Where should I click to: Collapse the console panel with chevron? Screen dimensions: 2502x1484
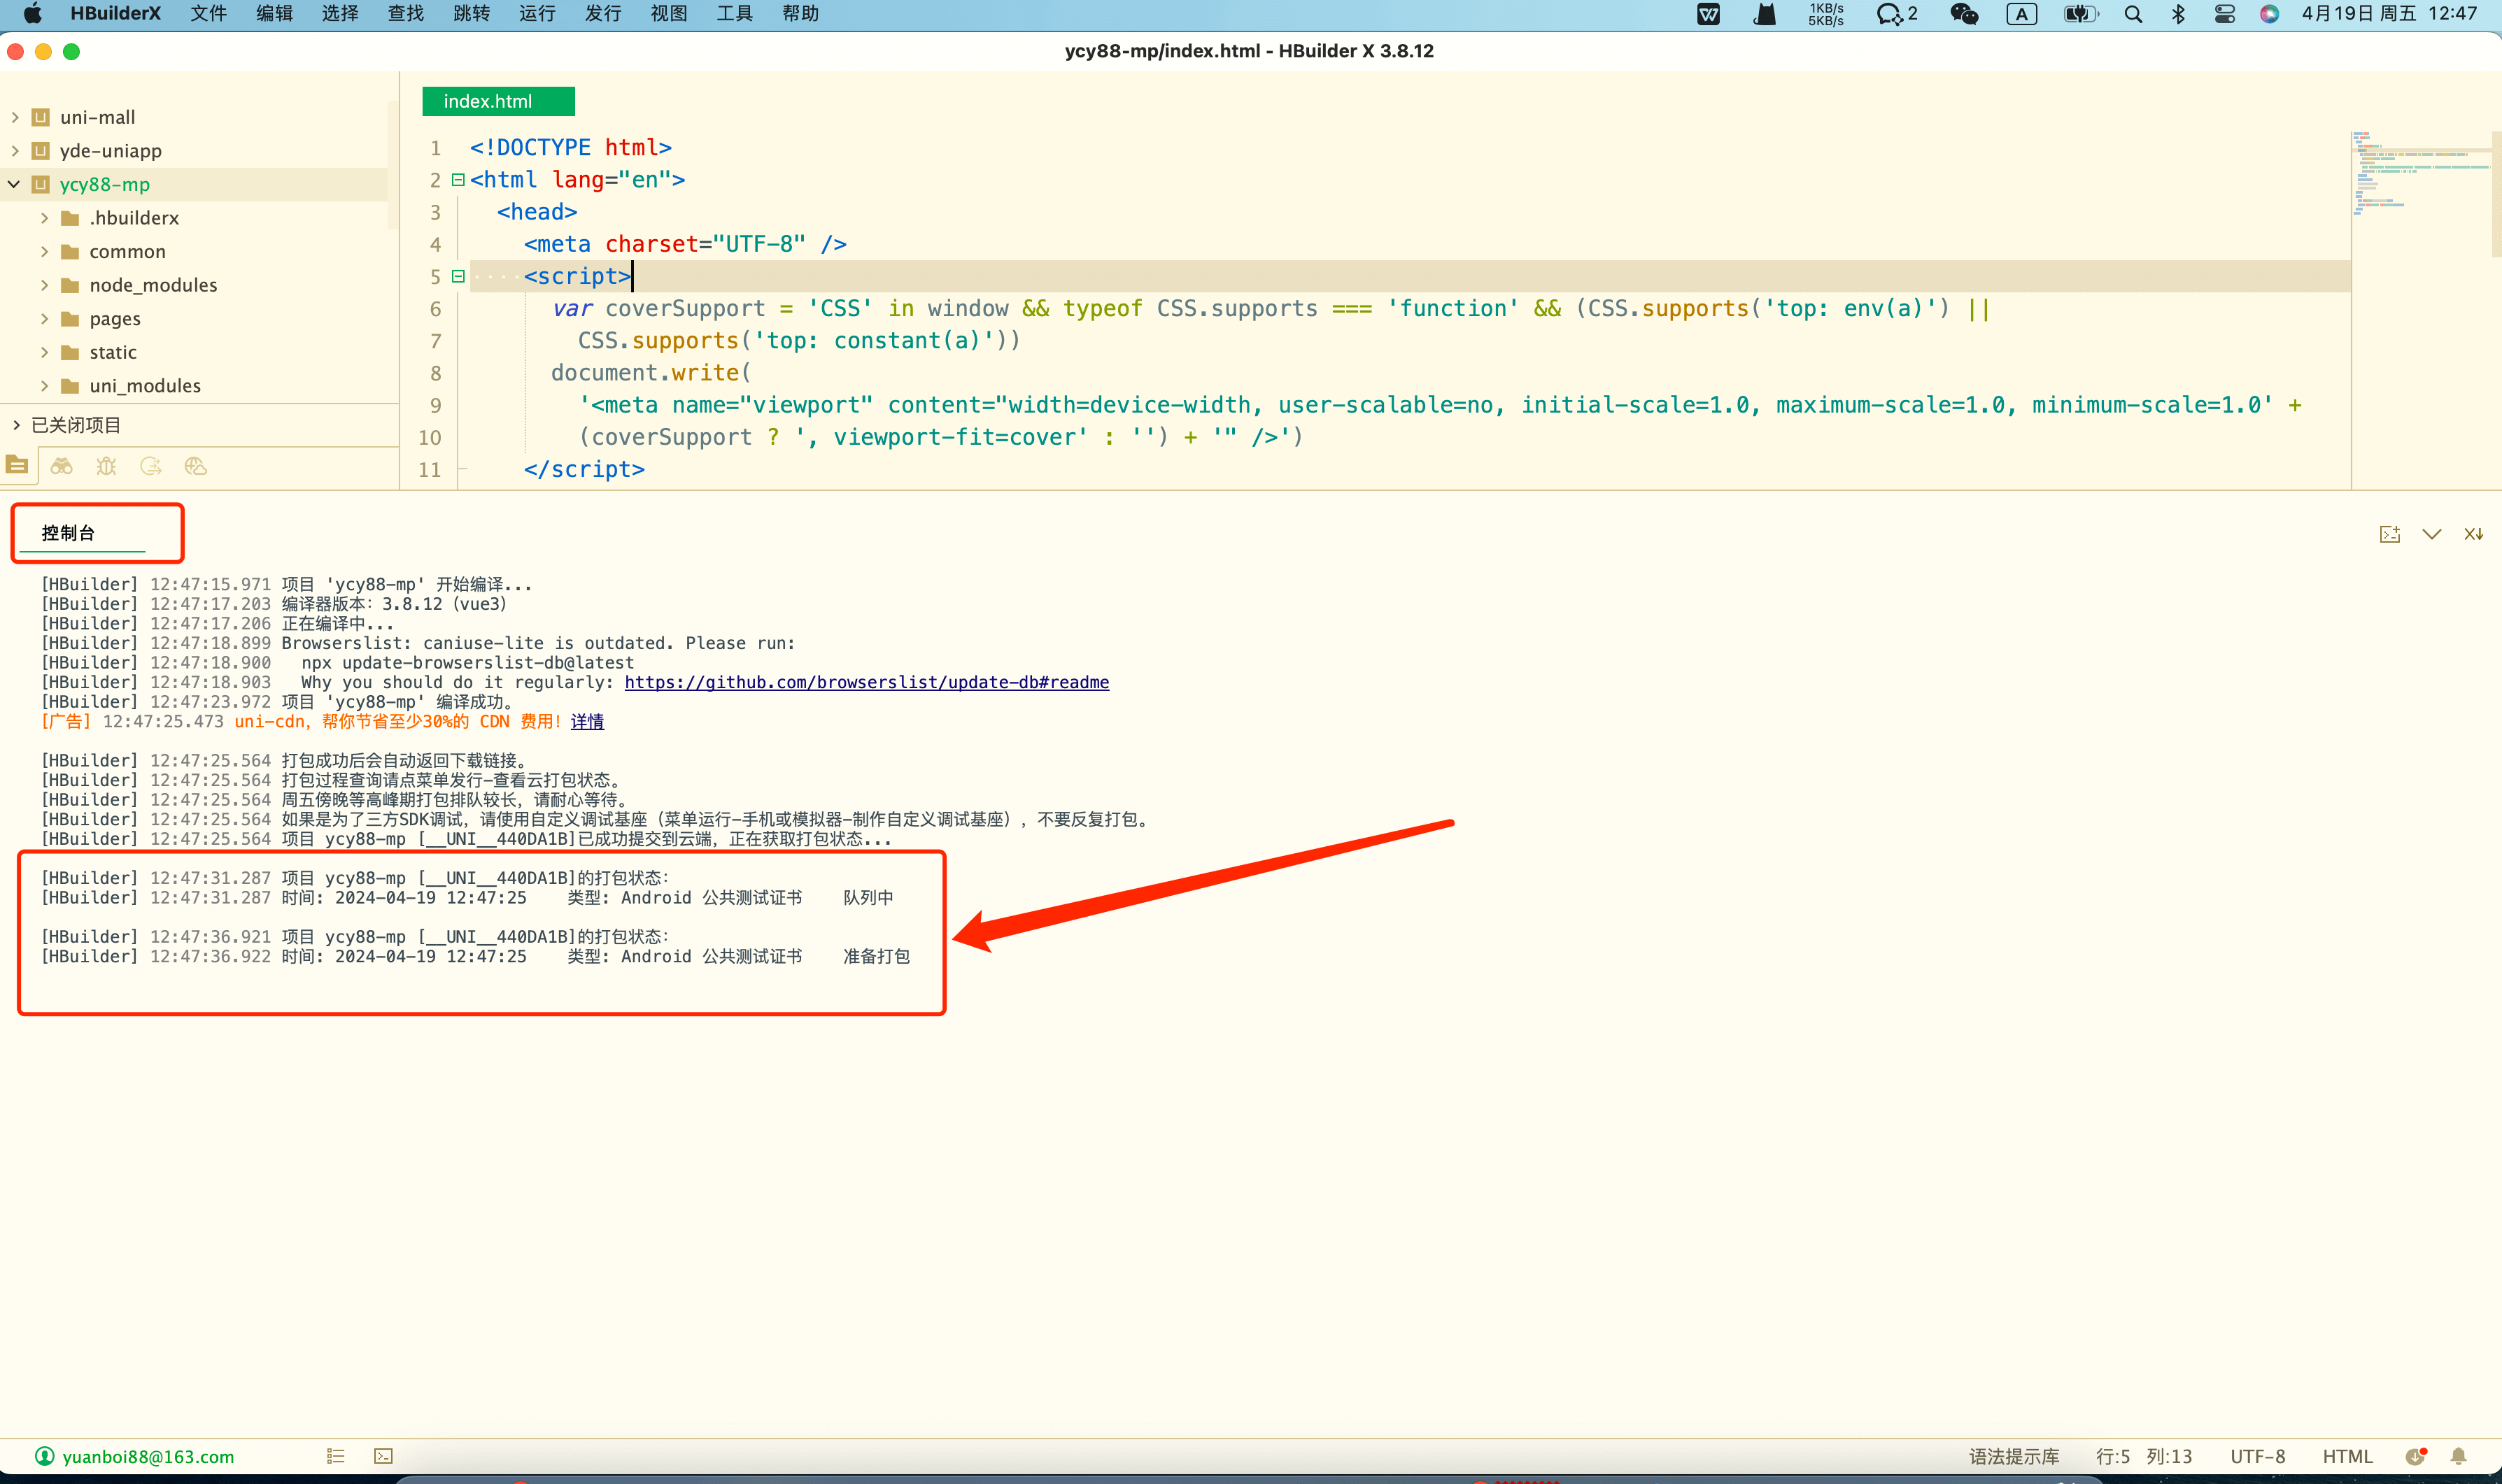[2431, 534]
